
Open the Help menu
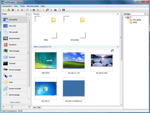point(43,6)
